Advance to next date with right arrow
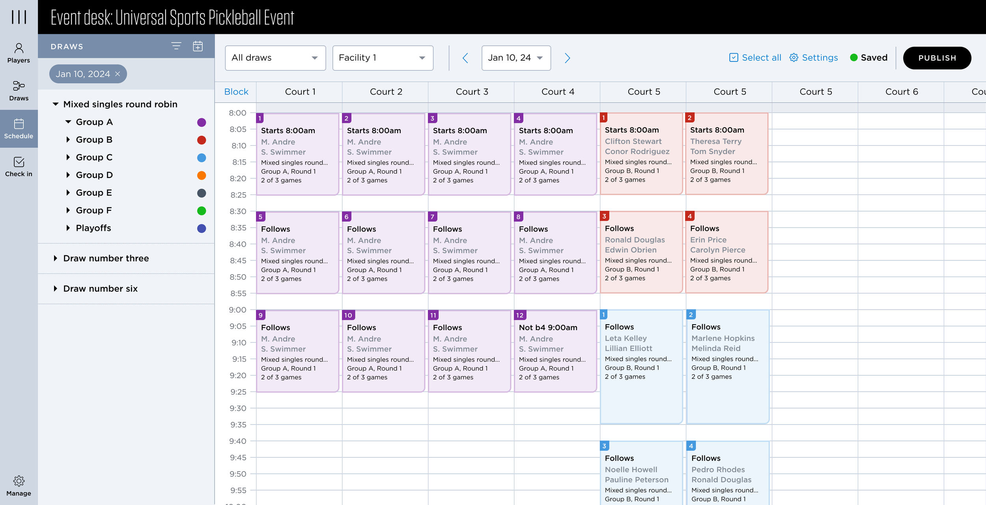This screenshot has width=986, height=505. [x=567, y=58]
